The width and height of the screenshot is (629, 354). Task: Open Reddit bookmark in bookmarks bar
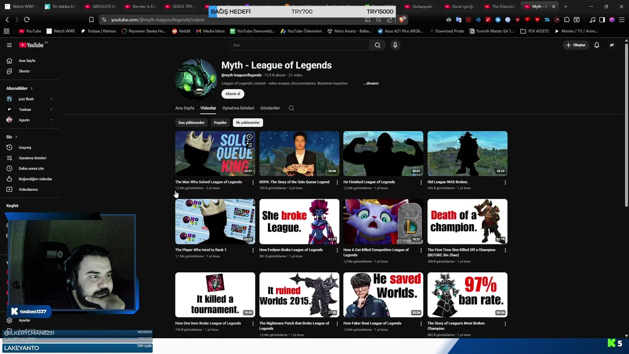pos(181,31)
